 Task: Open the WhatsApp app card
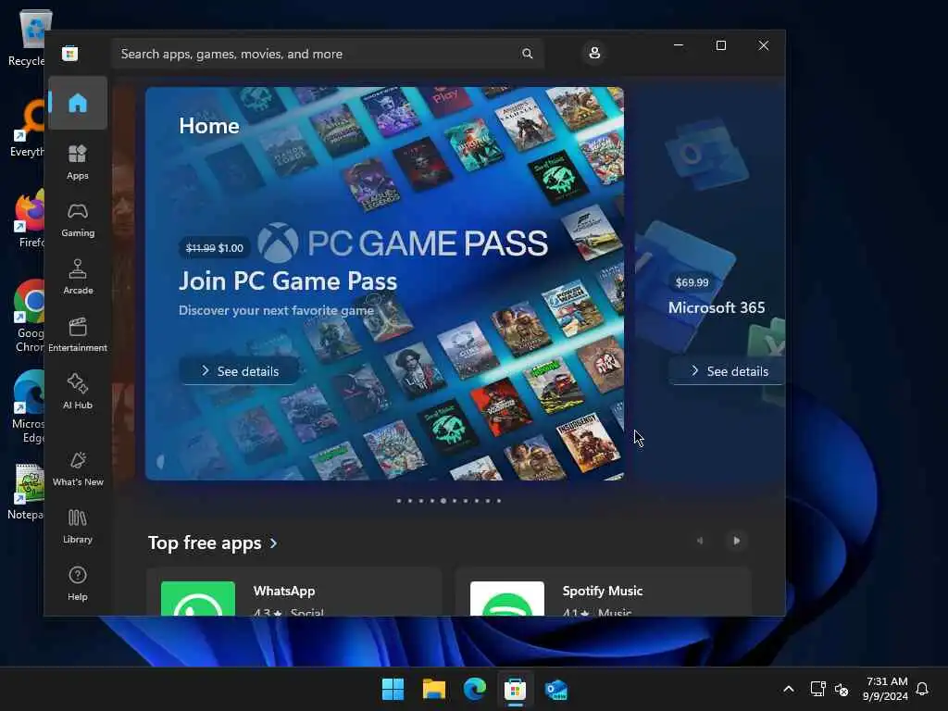point(294,592)
